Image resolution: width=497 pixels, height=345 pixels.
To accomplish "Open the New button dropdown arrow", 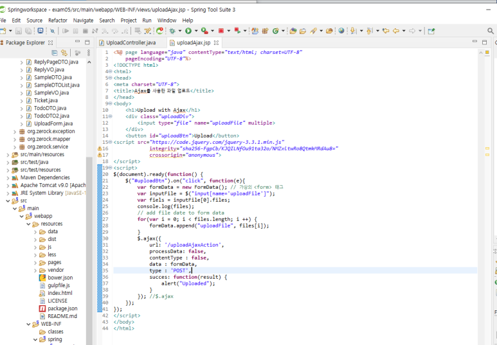I will tap(10, 31).
